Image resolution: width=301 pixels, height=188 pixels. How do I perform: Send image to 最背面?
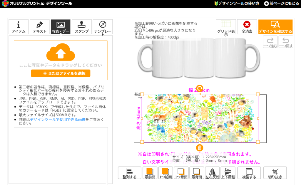coord(197,173)
